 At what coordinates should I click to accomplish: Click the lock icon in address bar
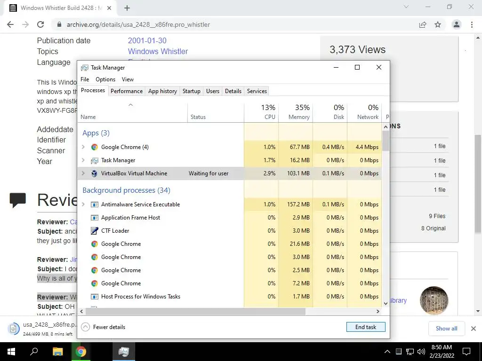coord(59,24)
